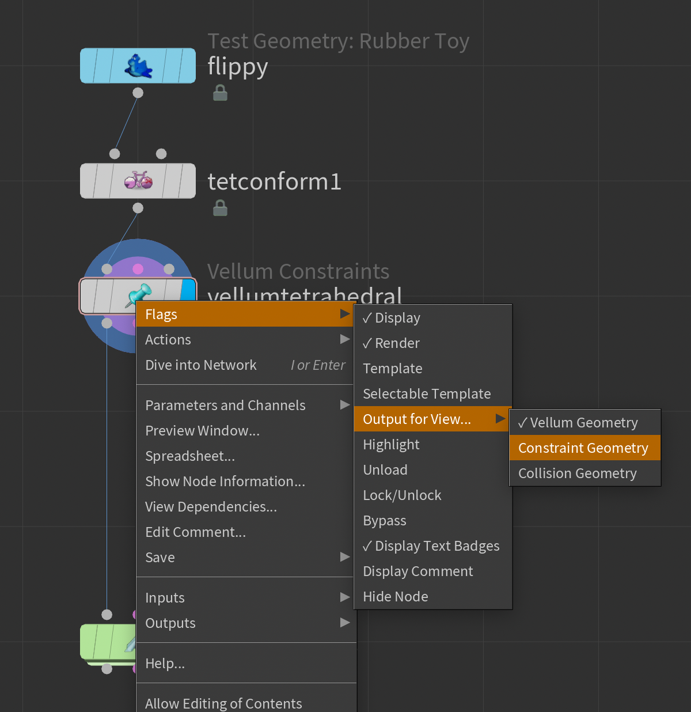
Task: Click the bicycle icon on the tetconform1 node
Action: click(138, 181)
